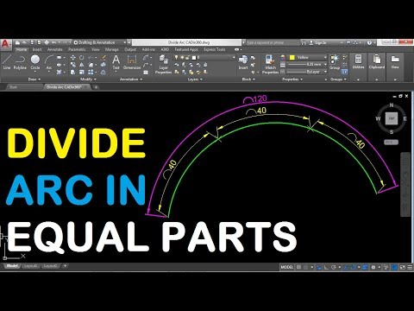
Task: Select the Line drawing tool
Action: click(7, 62)
